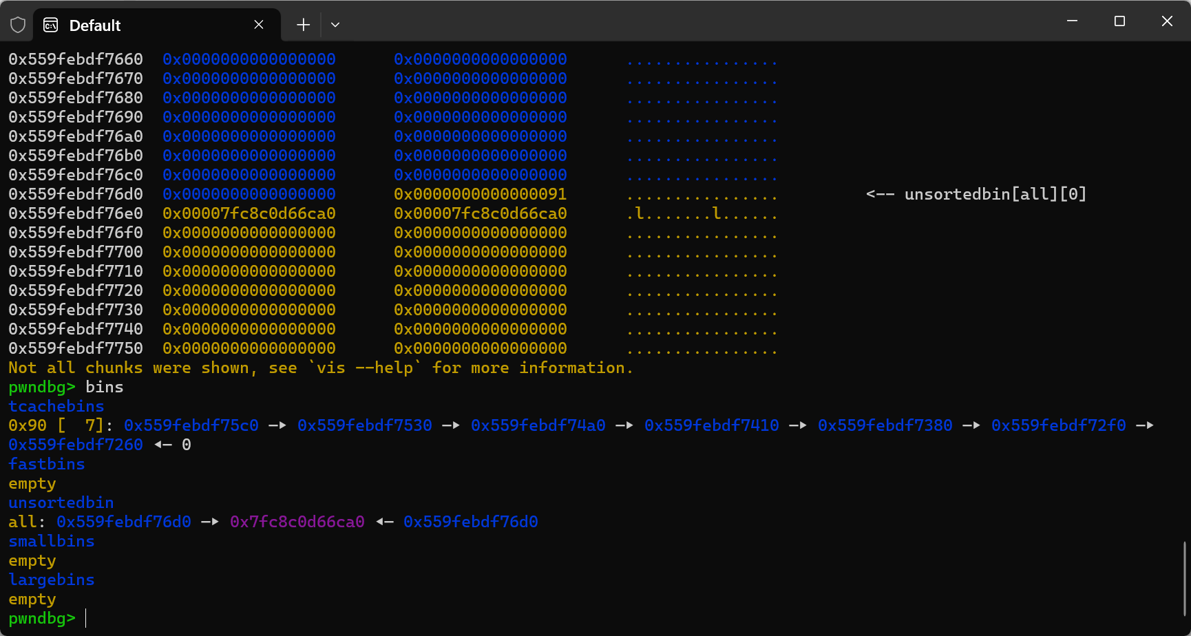The image size is (1191, 636).
Task: Select address 0x559febdf75c0 in the tcachebins chain
Action: click(x=191, y=425)
